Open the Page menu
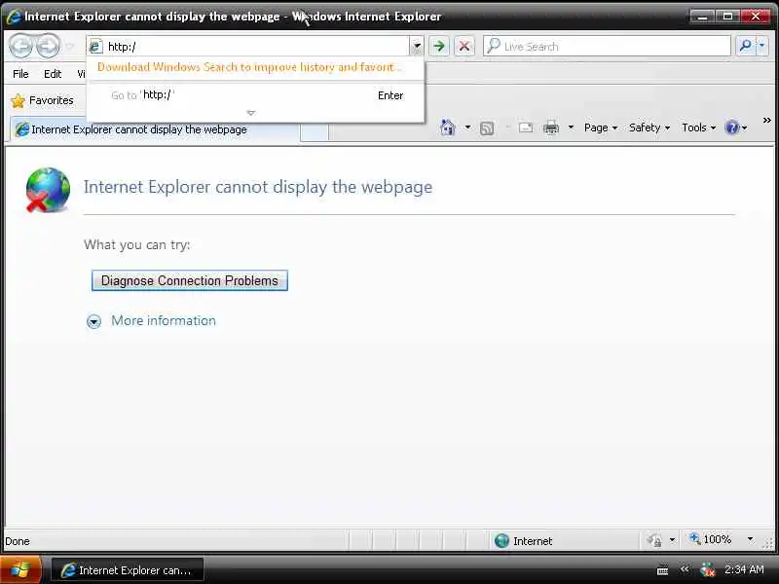The image size is (779, 584). (600, 128)
